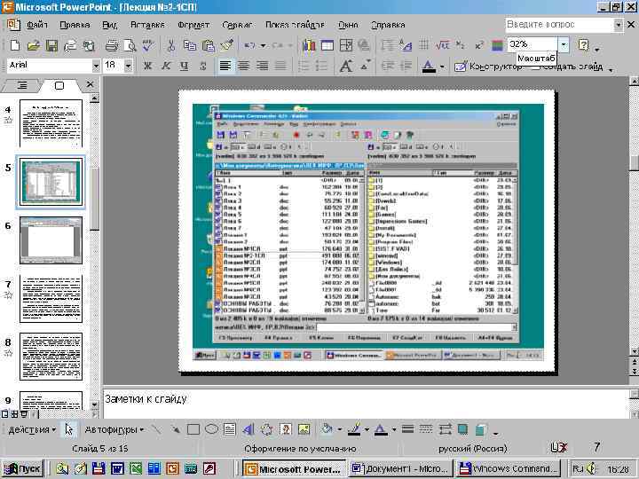Apply the fill color bucket swatch
This screenshot has height=479, width=639.
[x=327, y=429]
